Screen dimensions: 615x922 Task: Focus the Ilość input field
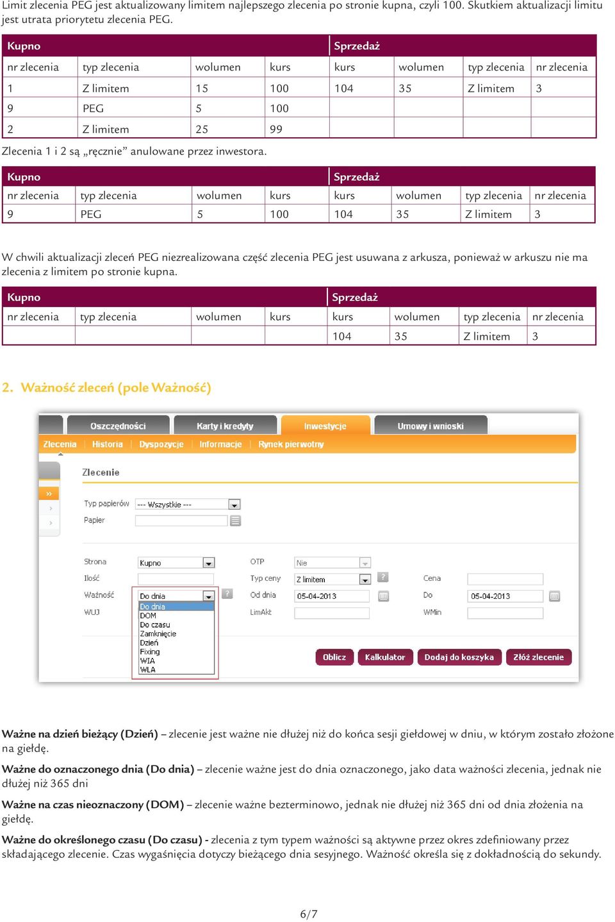[176, 579]
